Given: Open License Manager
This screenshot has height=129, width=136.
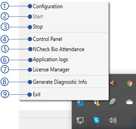Looking at the screenshot, I should coord(51,70).
